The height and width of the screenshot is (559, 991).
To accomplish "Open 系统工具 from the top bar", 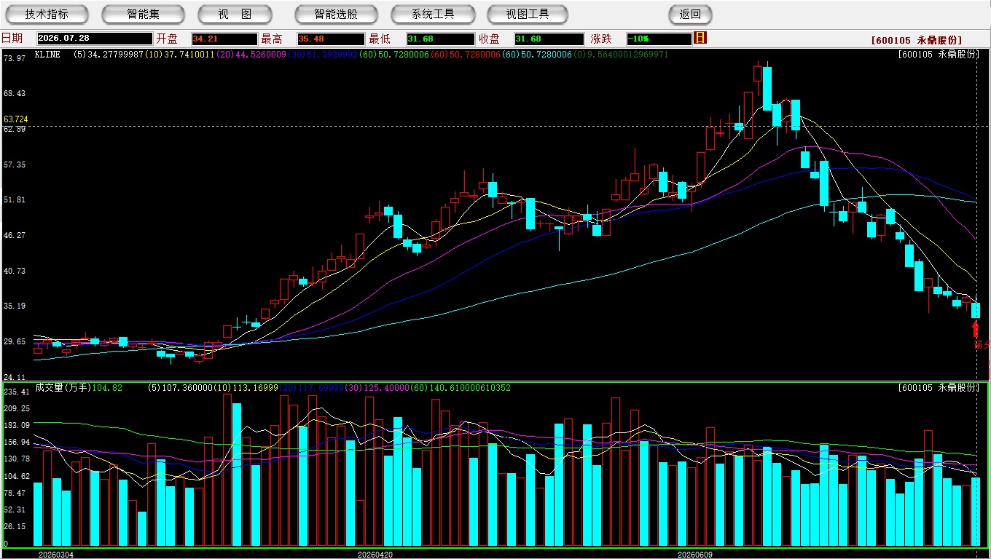I will [x=433, y=14].
